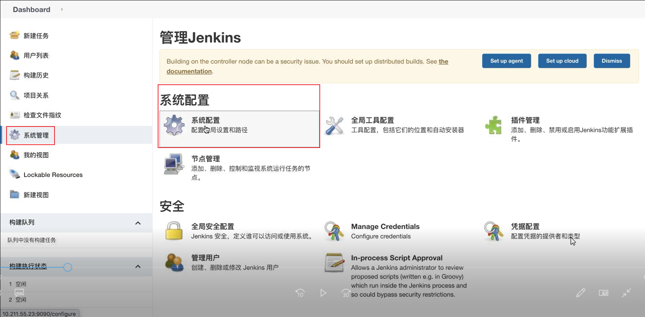
Task: Click the 全局工具配置 wrench and screwdriver icon
Action: [334, 125]
